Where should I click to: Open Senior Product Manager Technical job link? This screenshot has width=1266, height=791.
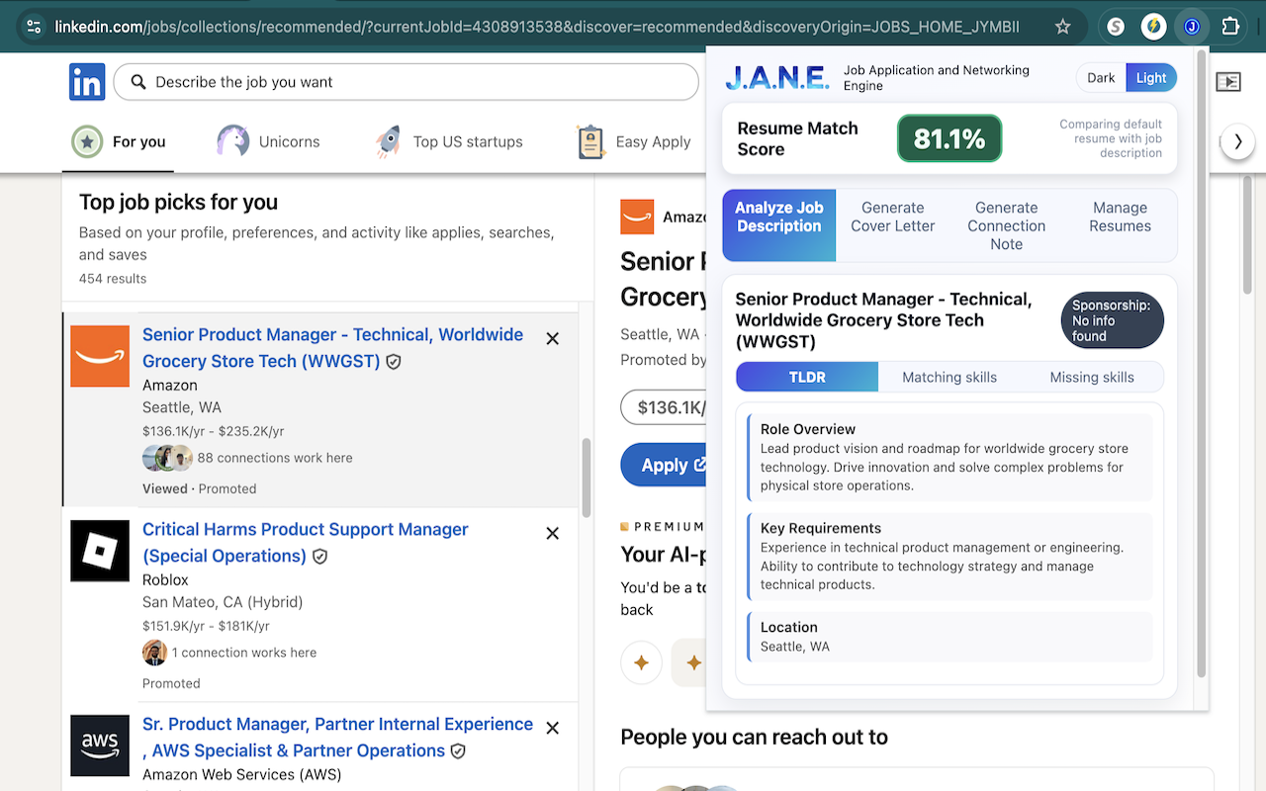click(332, 348)
